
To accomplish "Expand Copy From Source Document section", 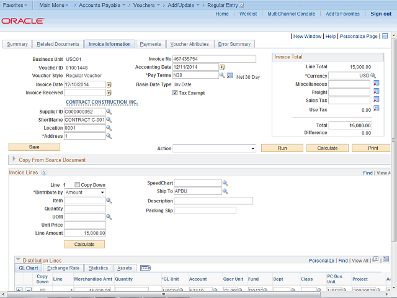I will click(15, 160).
